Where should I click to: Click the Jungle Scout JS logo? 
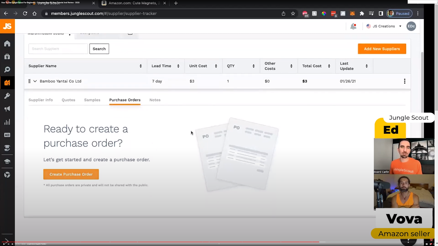coord(7,26)
